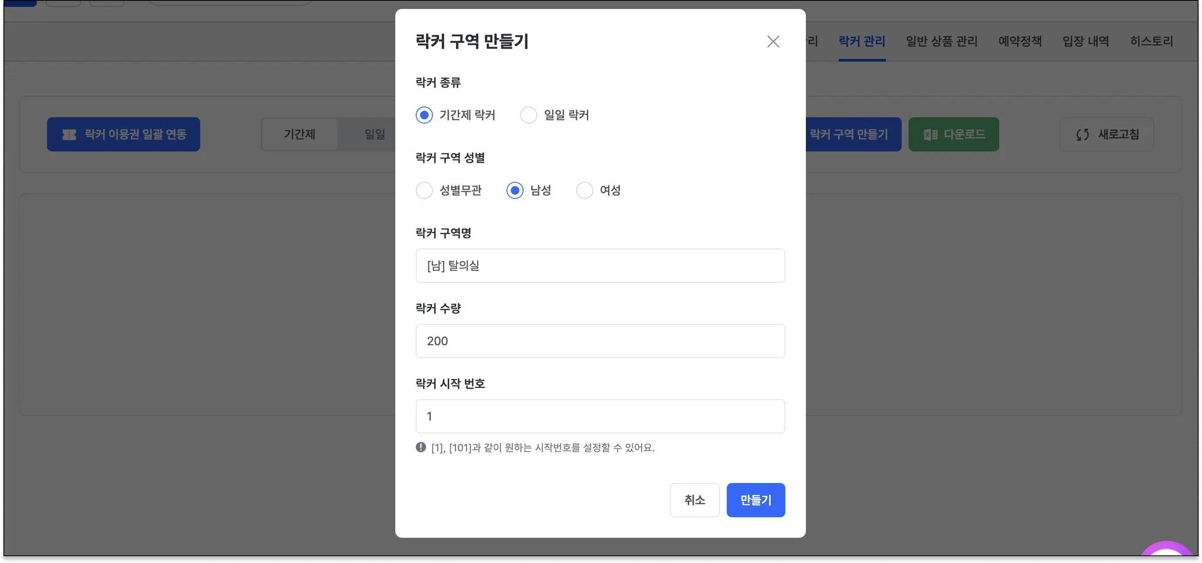Click the 락커 시작 번호 input field
The width and height of the screenshot is (1202, 563).
tap(600, 416)
